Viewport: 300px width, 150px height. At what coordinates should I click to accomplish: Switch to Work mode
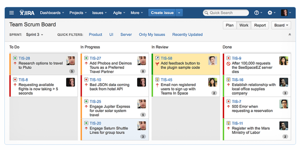pos(244,25)
